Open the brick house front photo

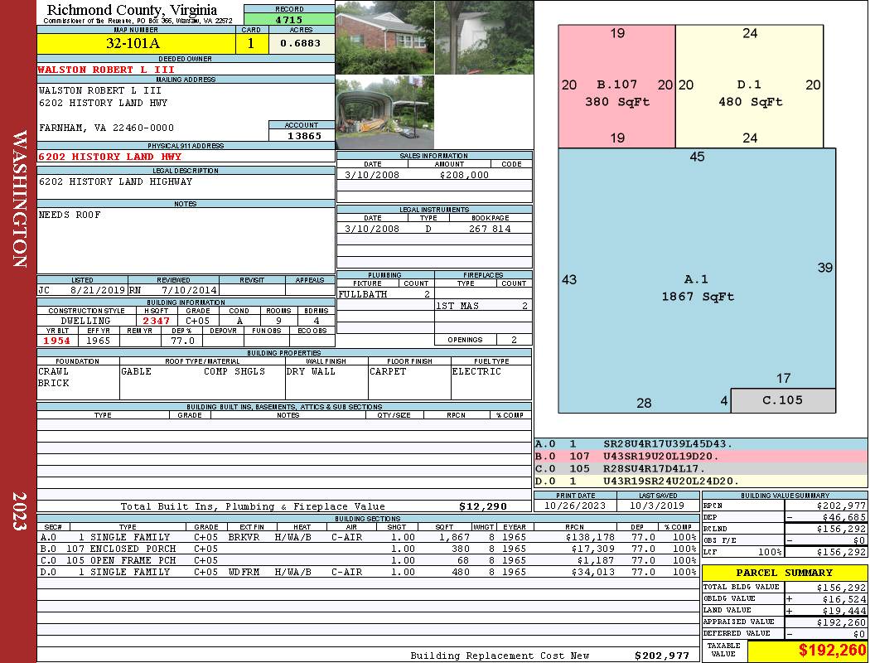[x=385, y=38]
